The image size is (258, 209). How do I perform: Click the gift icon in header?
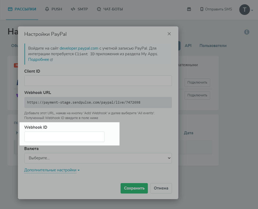pyautogui.click(x=189, y=9)
